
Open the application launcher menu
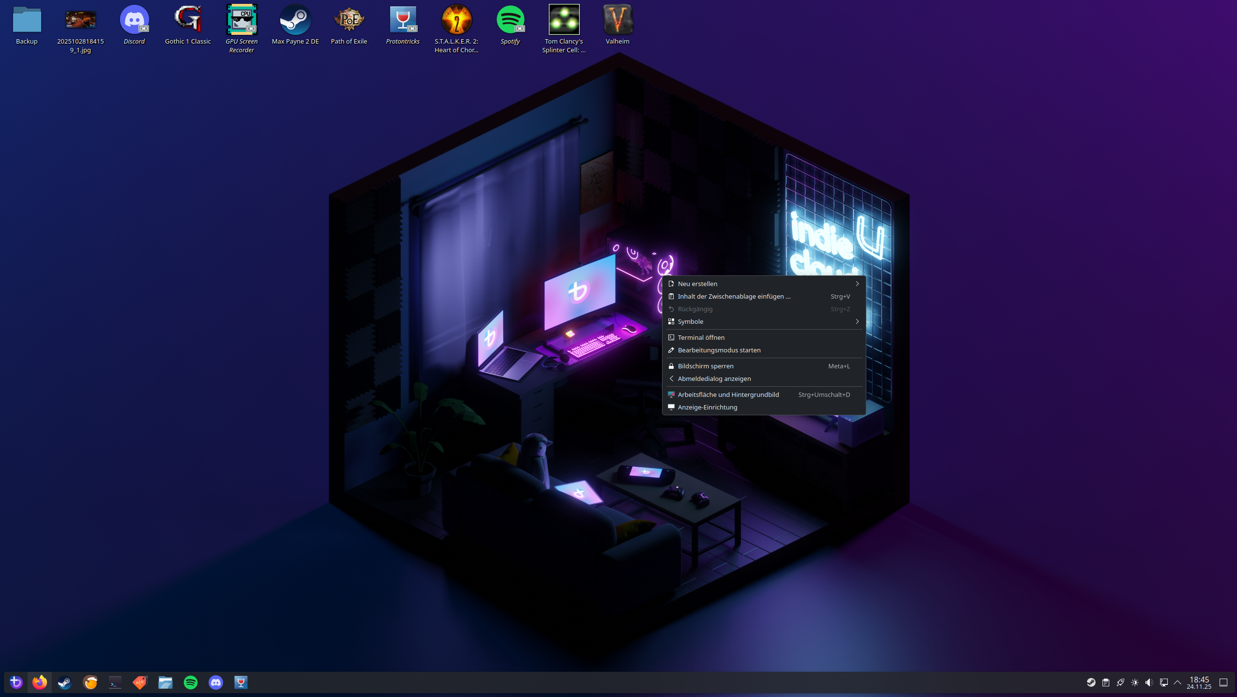(x=16, y=682)
